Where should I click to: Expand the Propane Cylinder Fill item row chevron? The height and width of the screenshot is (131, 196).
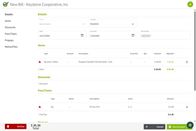(187, 62)
